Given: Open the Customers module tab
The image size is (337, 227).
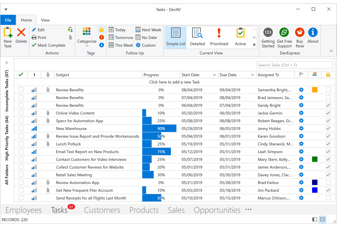Looking at the screenshot, I should click(x=102, y=210).
